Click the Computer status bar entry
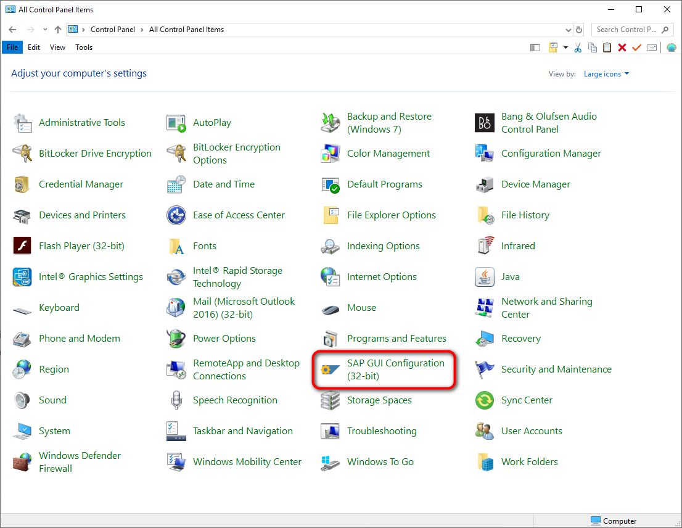This screenshot has height=528, width=682. tap(614, 521)
